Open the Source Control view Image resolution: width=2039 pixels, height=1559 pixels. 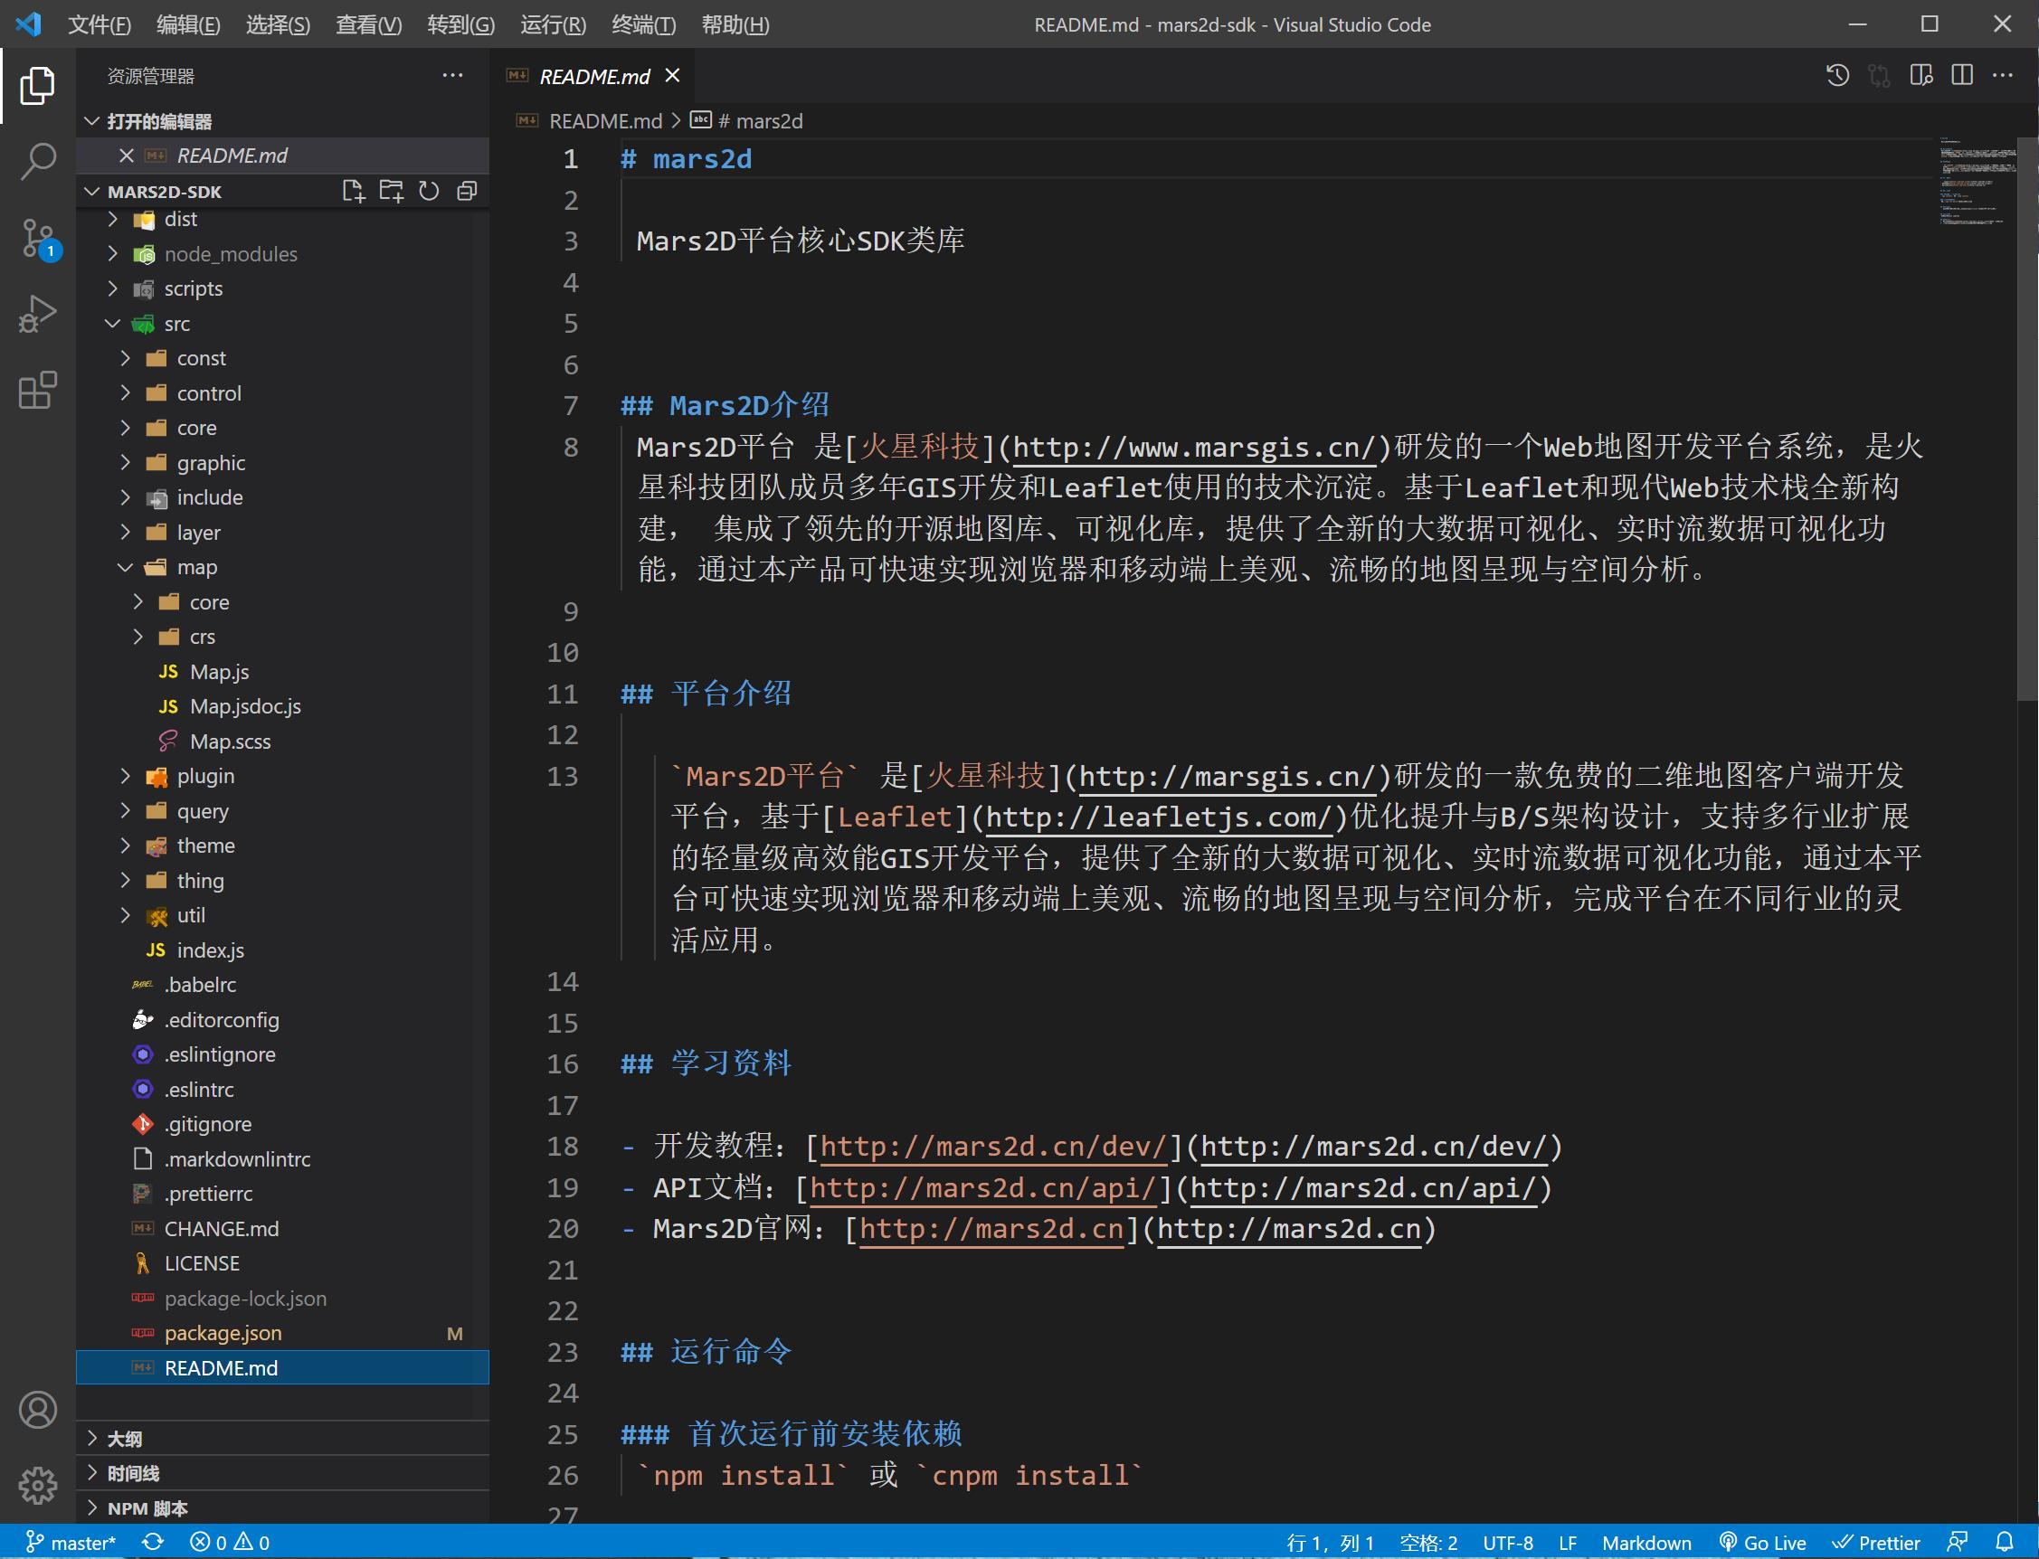37,239
